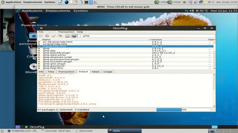Sort packages by the Size column
The image size is (238, 133).
211,40
